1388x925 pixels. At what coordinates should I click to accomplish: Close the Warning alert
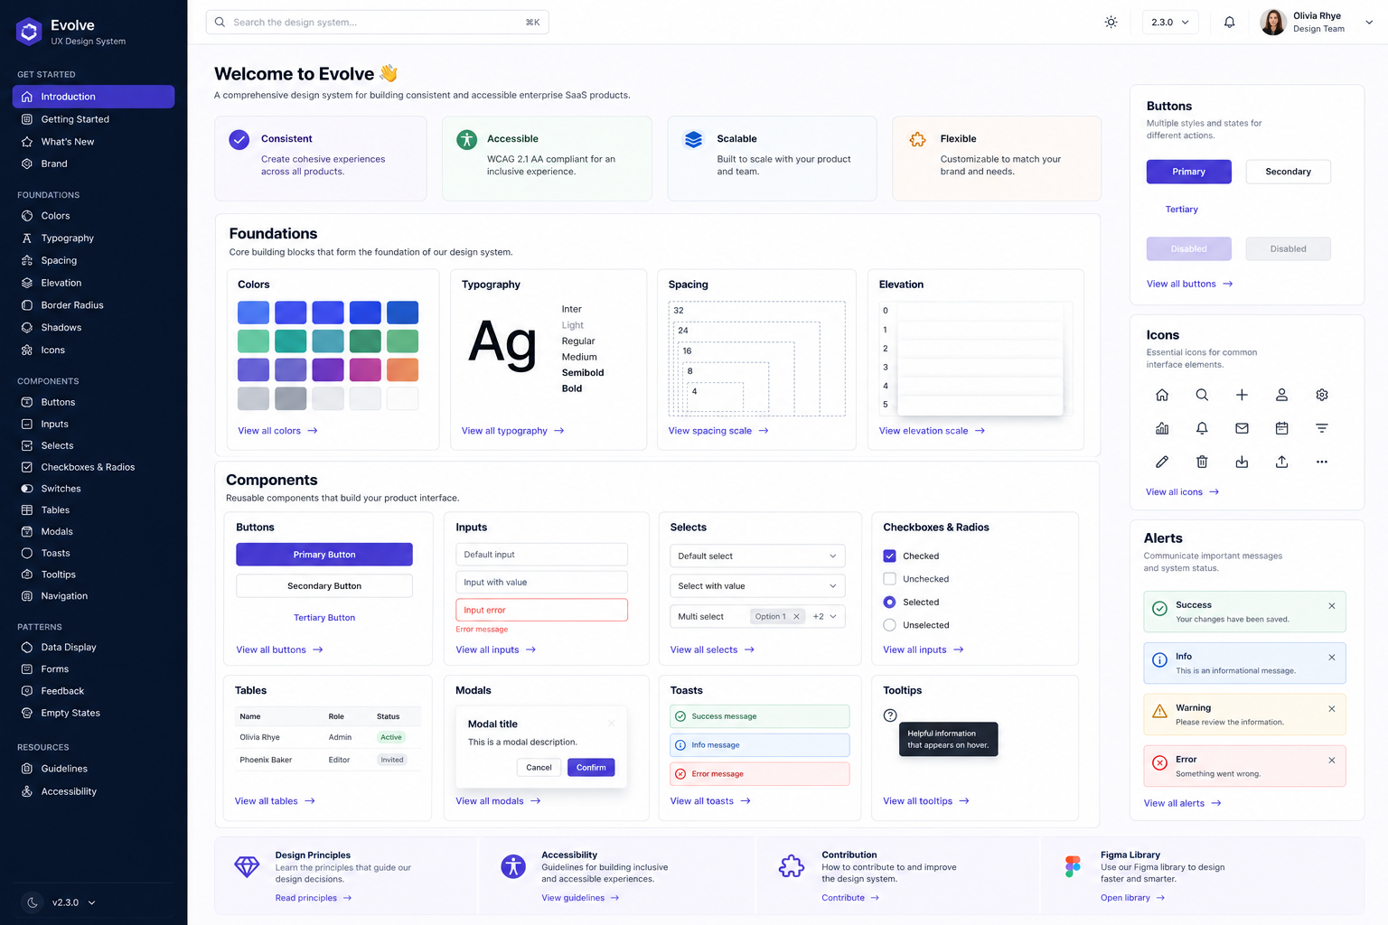coord(1332,709)
